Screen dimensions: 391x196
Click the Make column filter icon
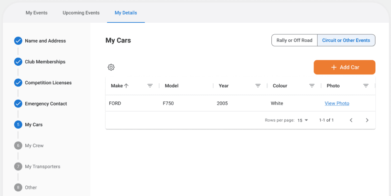tap(150, 86)
